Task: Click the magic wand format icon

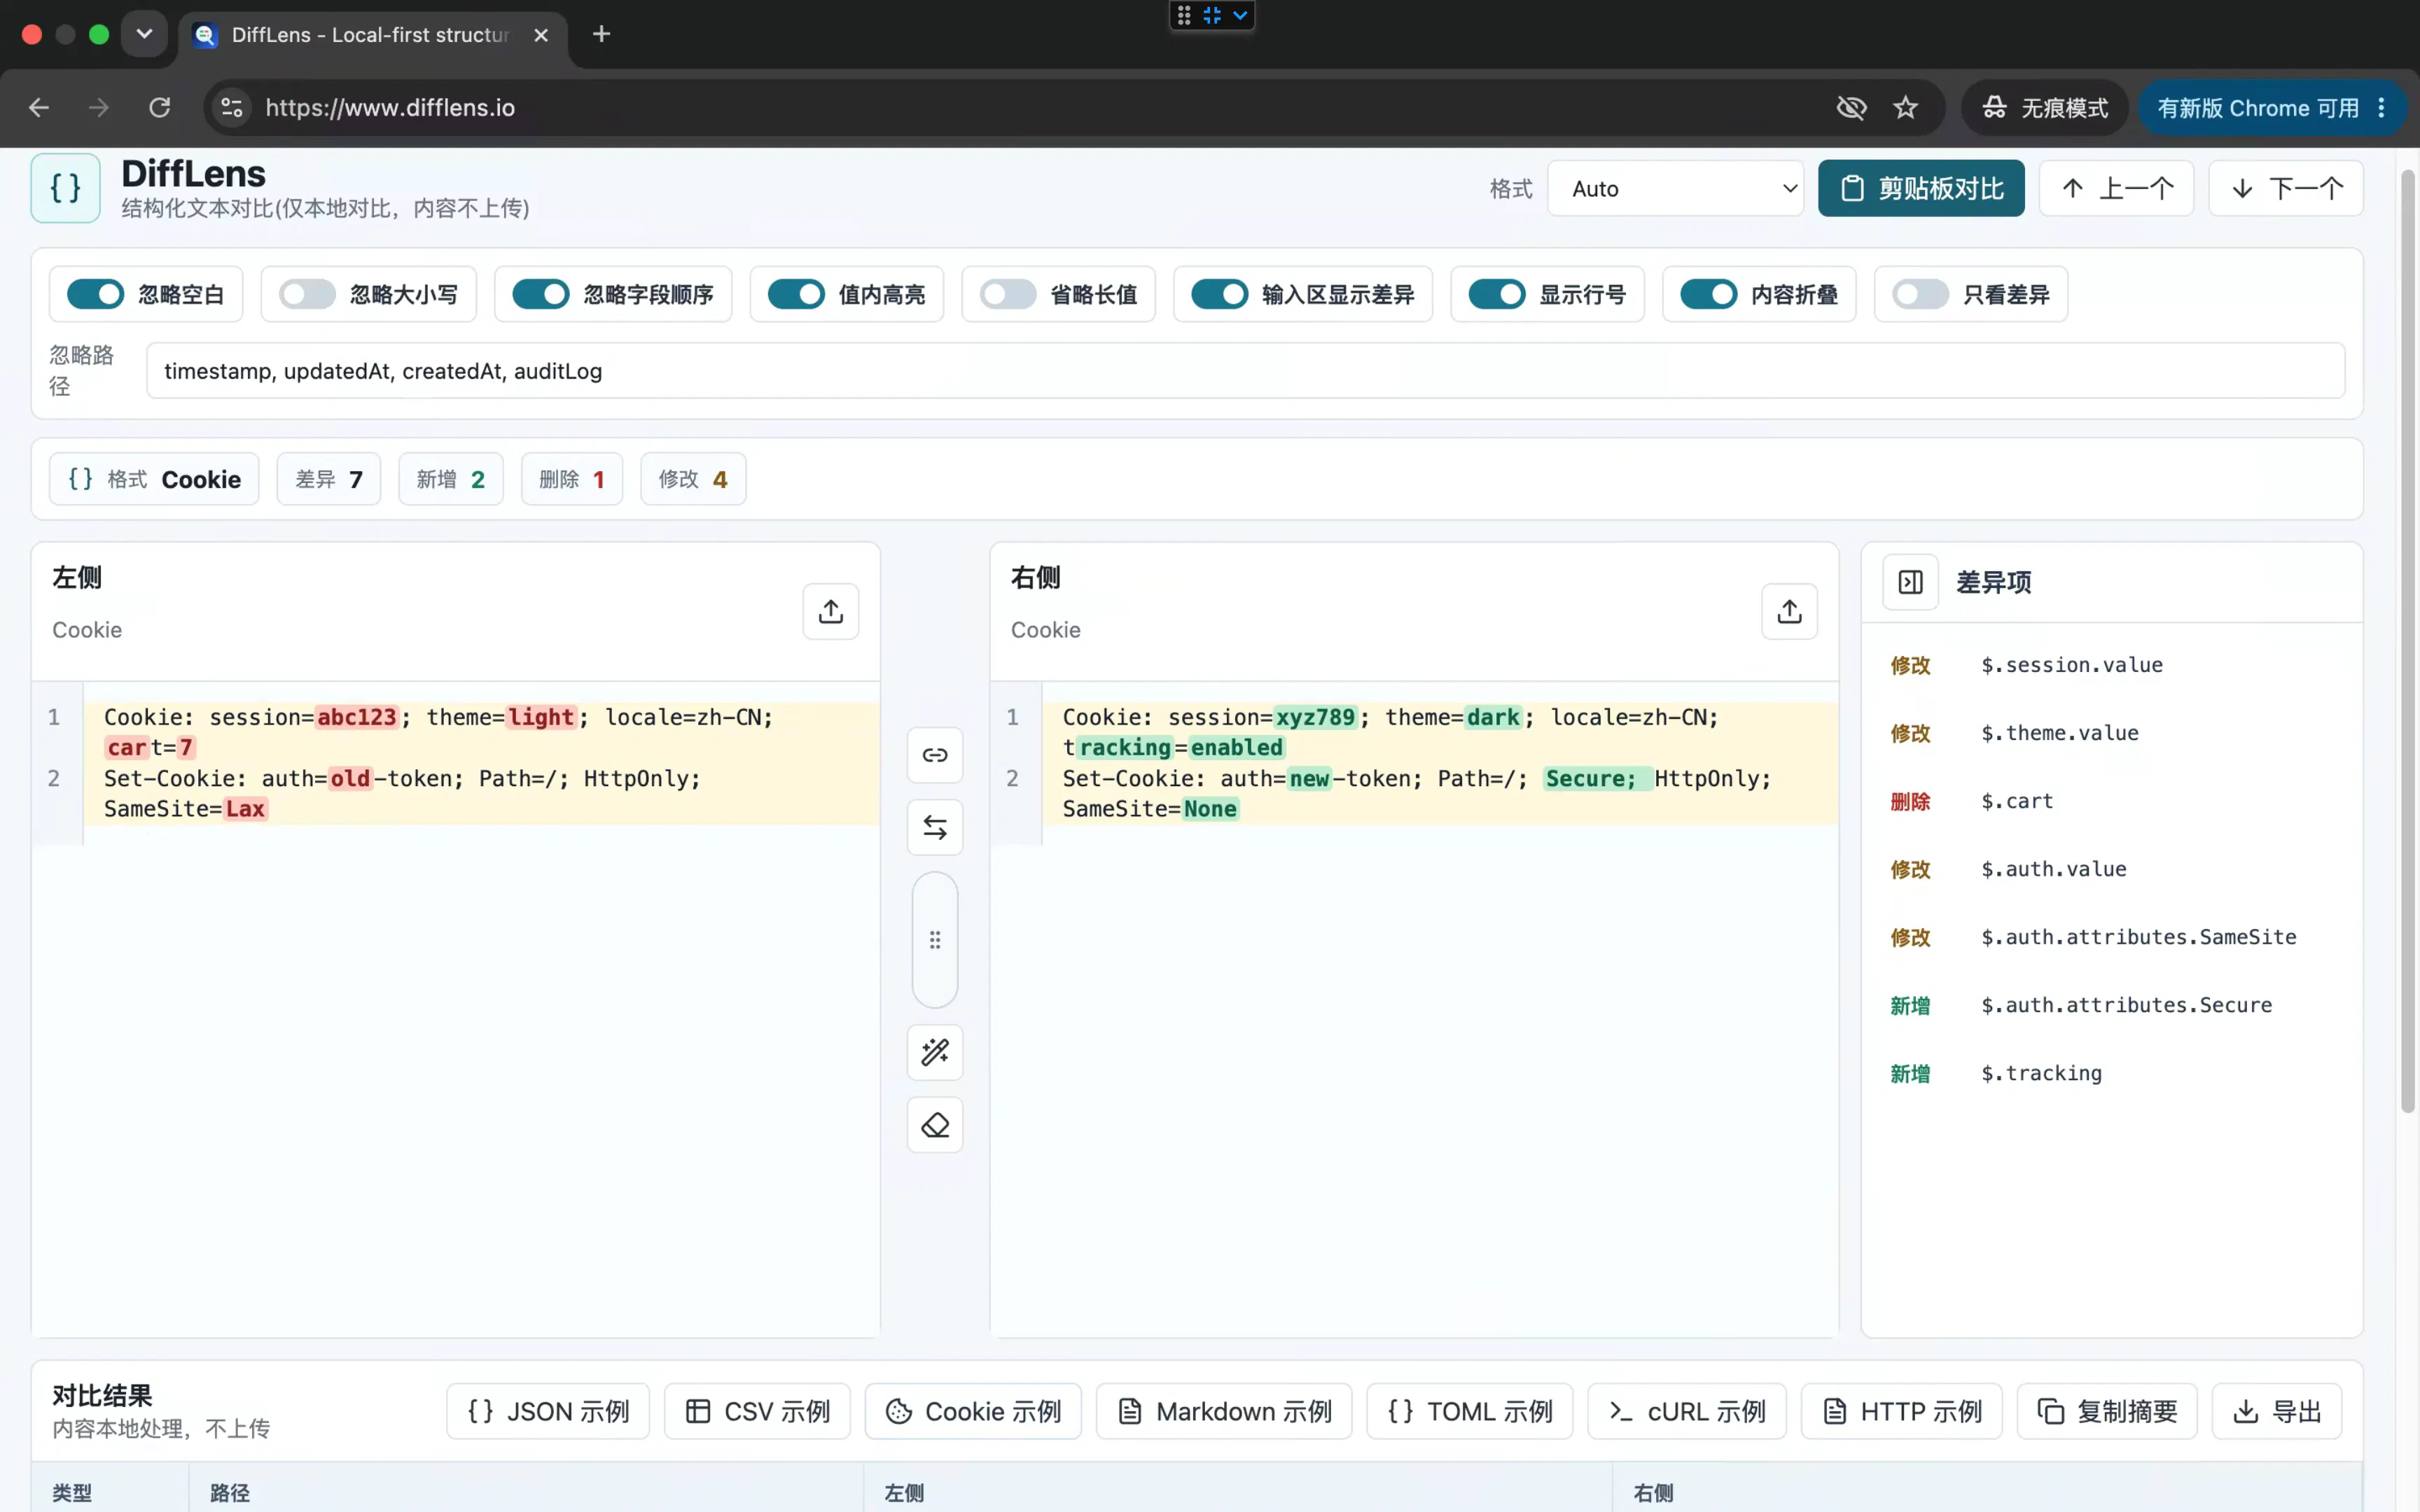Action: pyautogui.click(x=935, y=1052)
